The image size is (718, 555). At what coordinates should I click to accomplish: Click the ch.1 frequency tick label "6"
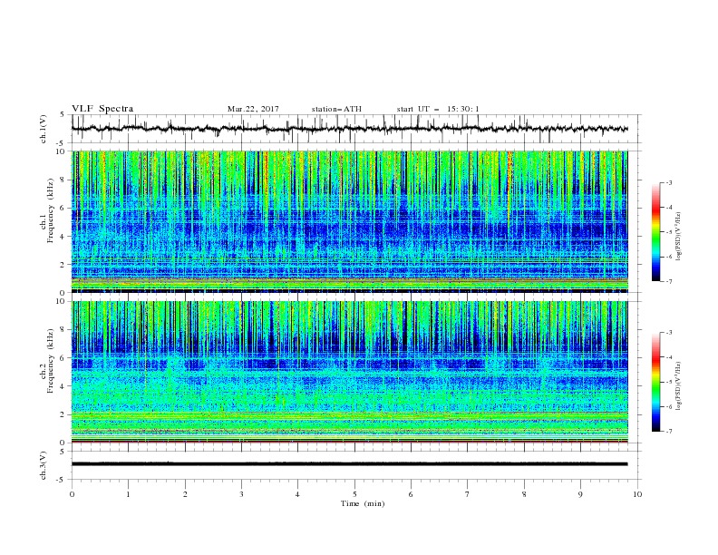(63, 208)
